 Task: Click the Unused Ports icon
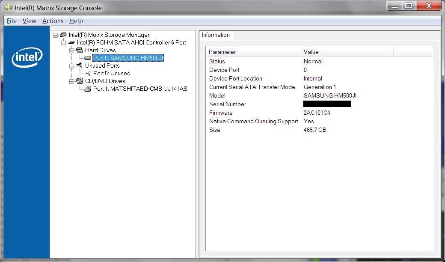point(80,65)
